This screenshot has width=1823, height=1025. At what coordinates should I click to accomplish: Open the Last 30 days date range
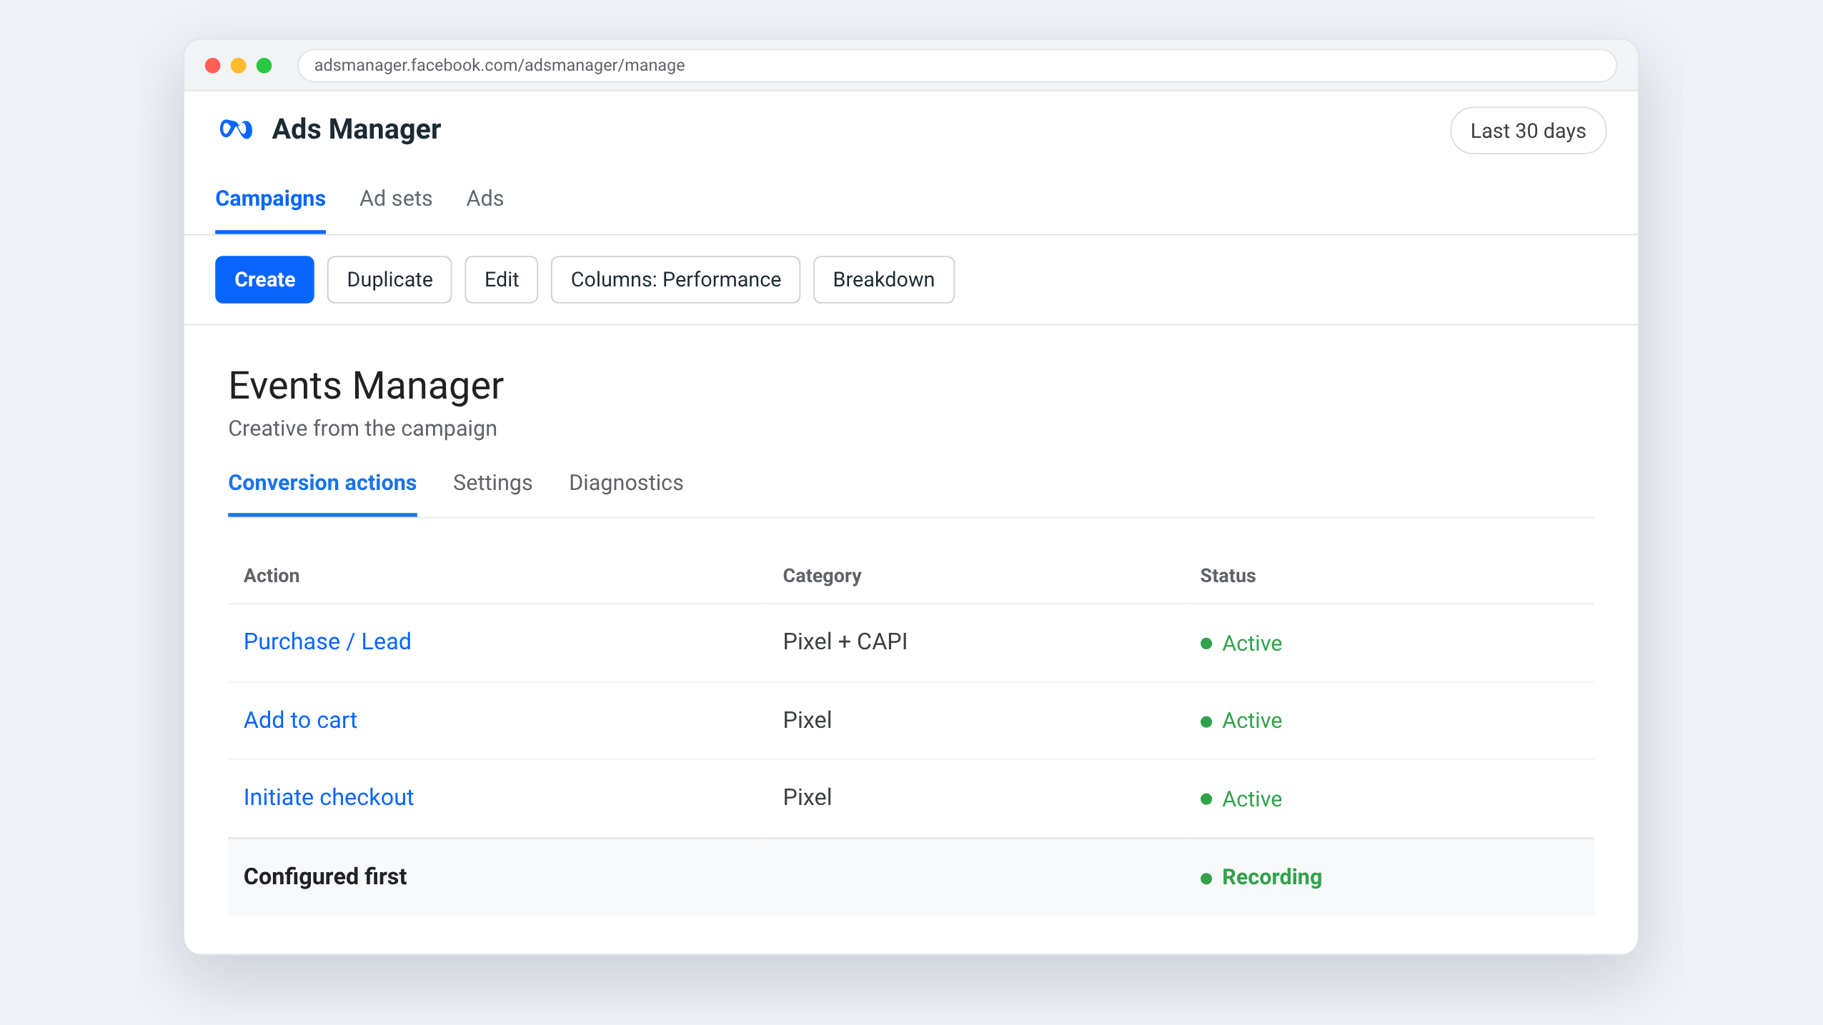point(1528,131)
